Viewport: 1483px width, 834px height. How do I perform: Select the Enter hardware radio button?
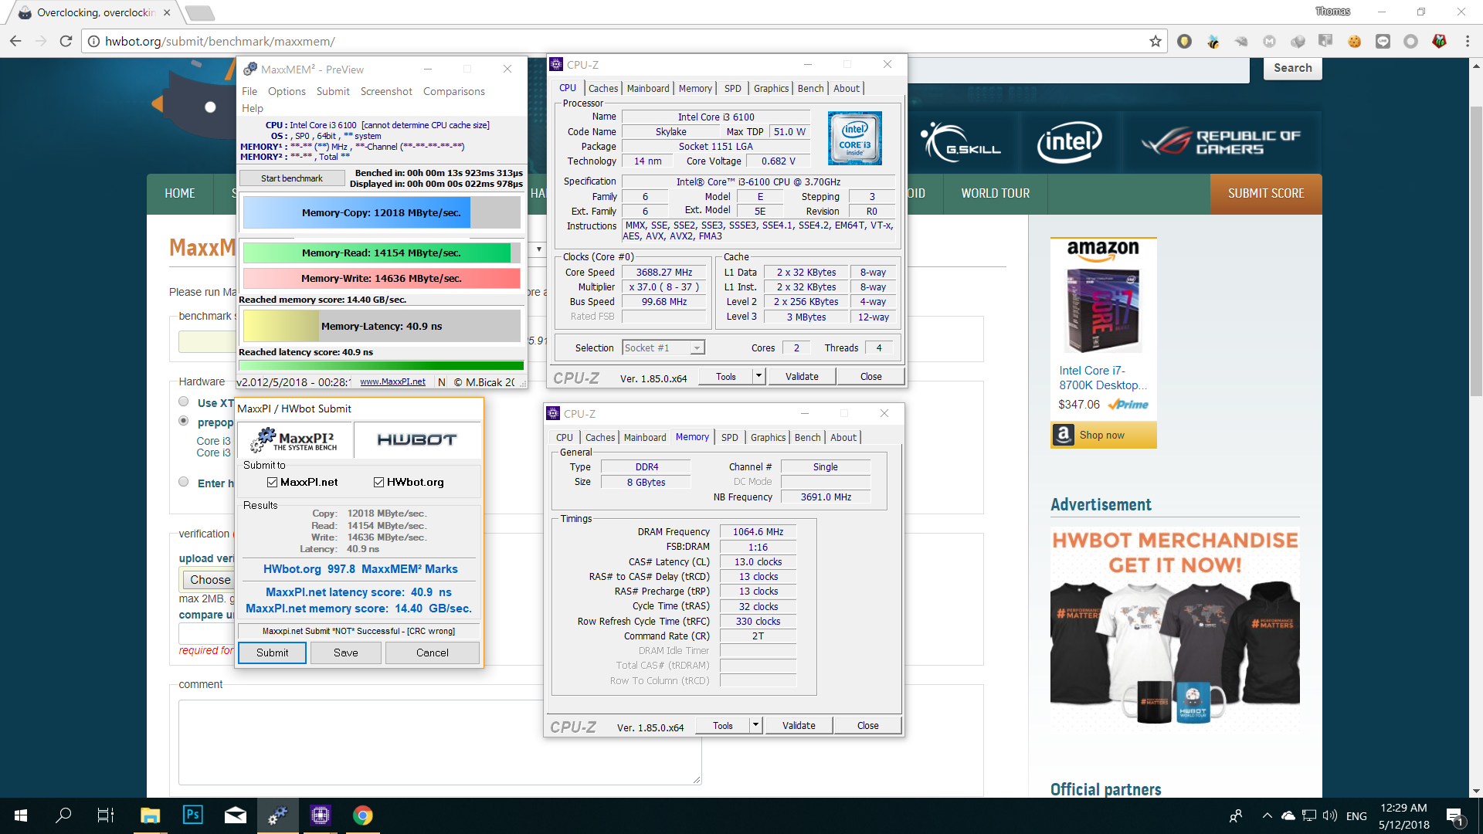coord(183,482)
